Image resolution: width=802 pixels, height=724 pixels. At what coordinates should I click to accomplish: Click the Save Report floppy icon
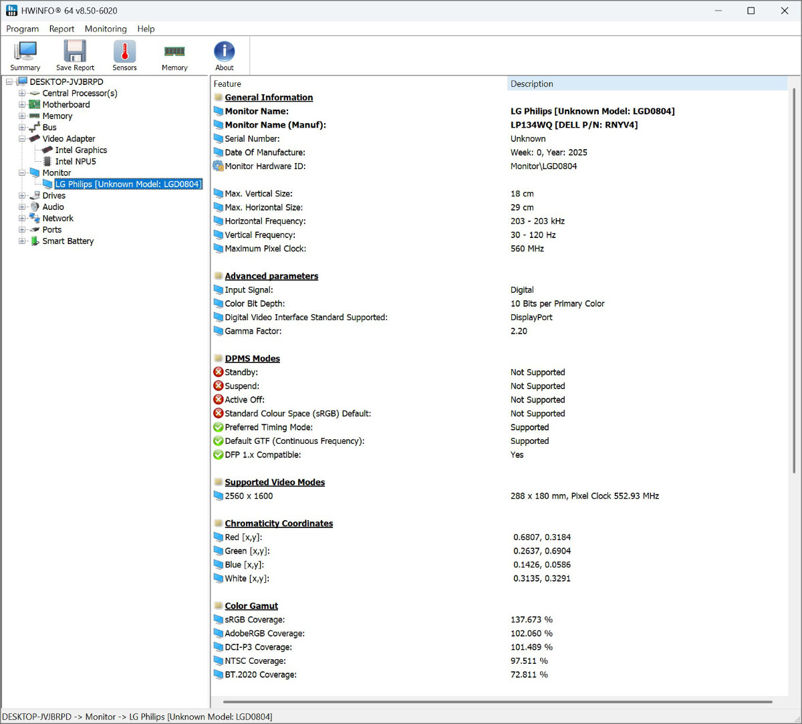tap(75, 52)
